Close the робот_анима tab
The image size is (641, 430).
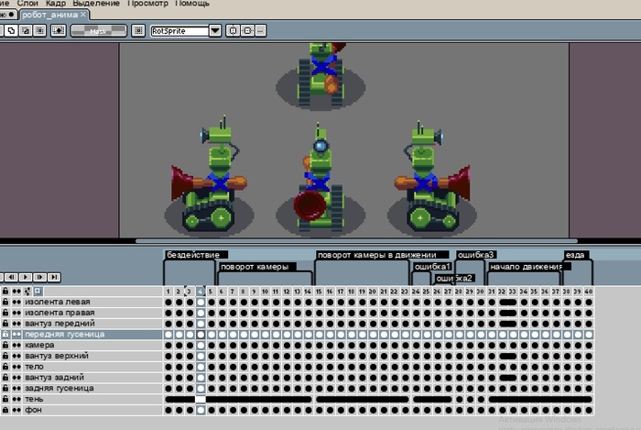pos(83,15)
